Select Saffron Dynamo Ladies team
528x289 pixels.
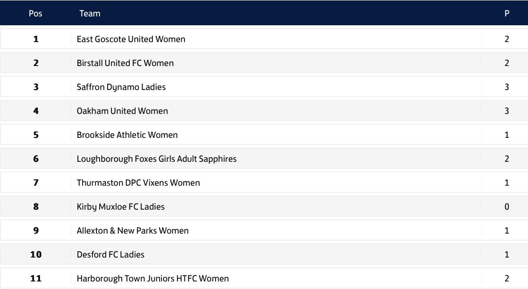(x=121, y=87)
